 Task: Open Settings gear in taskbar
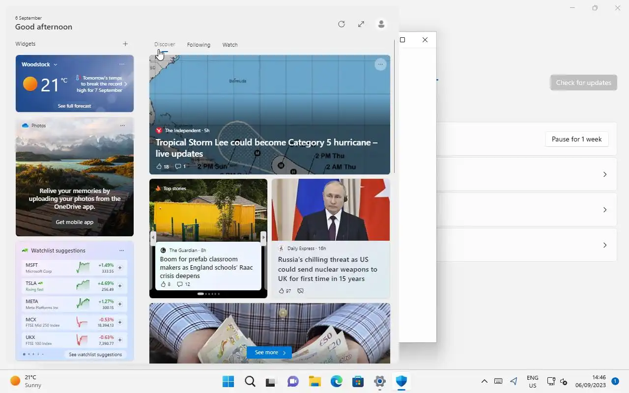379,381
